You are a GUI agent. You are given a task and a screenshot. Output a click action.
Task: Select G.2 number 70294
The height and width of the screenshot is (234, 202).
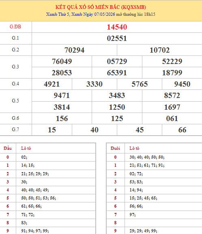(x=74, y=50)
